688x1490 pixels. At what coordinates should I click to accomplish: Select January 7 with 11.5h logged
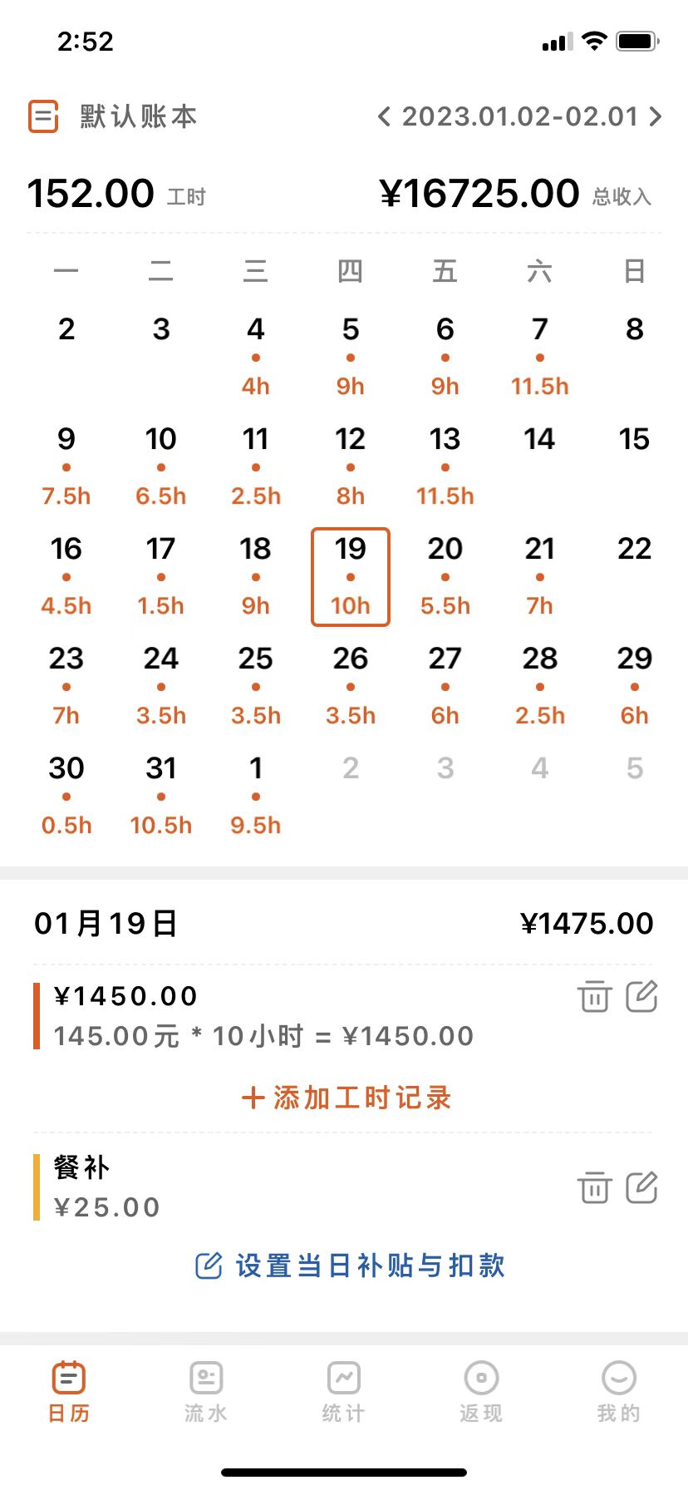pyautogui.click(x=540, y=356)
